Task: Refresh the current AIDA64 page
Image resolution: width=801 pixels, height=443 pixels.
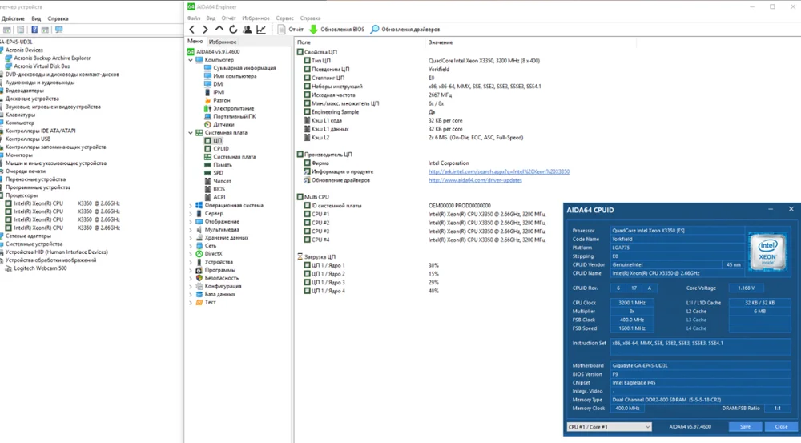Action: pos(233,30)
